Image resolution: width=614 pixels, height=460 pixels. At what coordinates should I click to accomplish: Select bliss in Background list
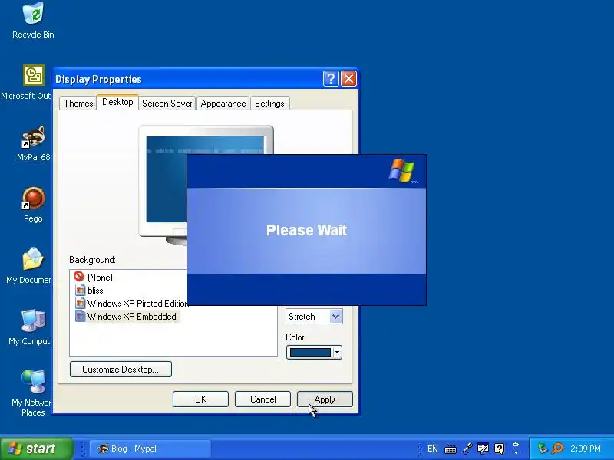tap(95, 291)
